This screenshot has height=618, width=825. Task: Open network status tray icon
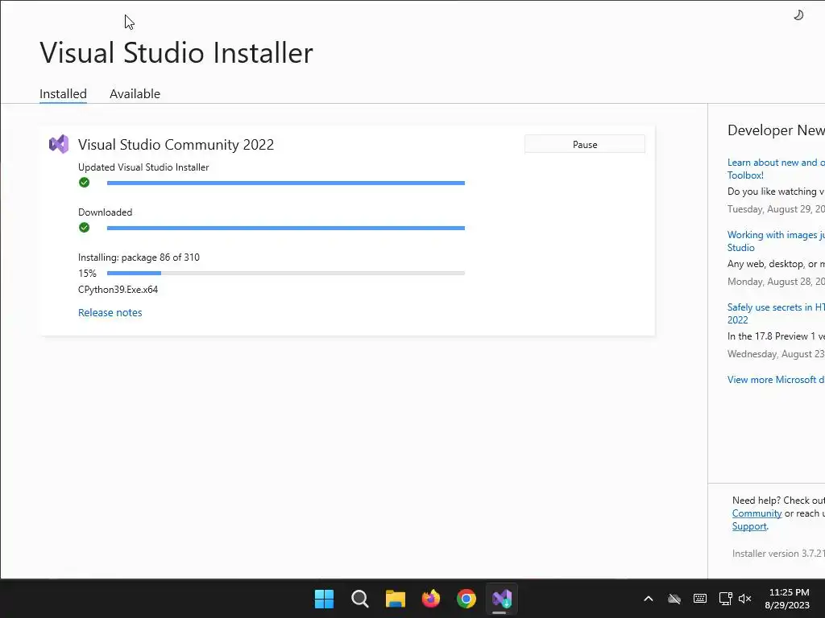[726, 599]
